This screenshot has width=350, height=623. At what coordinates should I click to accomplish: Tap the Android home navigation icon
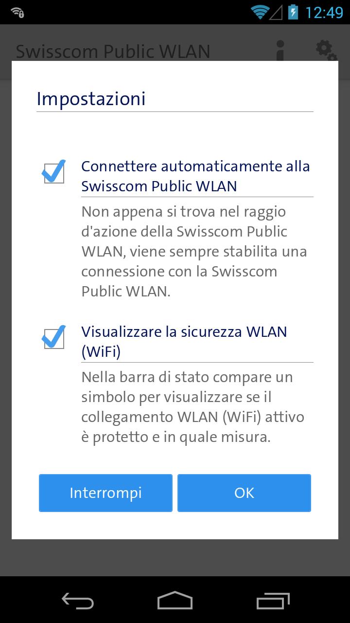(175, 601)
